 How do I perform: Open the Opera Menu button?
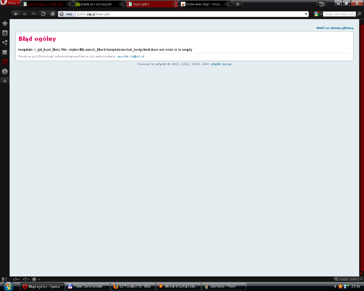coord(11,3)
